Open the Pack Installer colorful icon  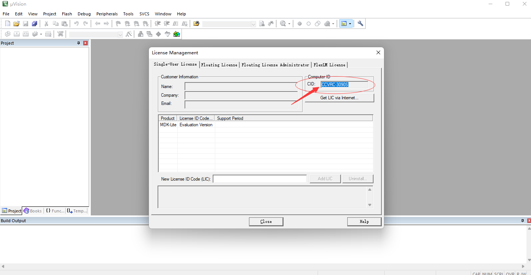(x=177, y=34)
